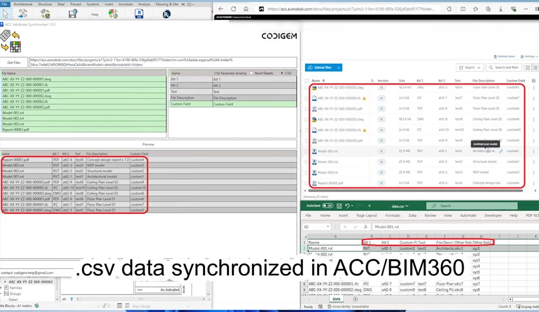The height and width of the screenshot is (312, 539).
Task: Expand the Groups node in Revit browser
Action: point(2,293)
